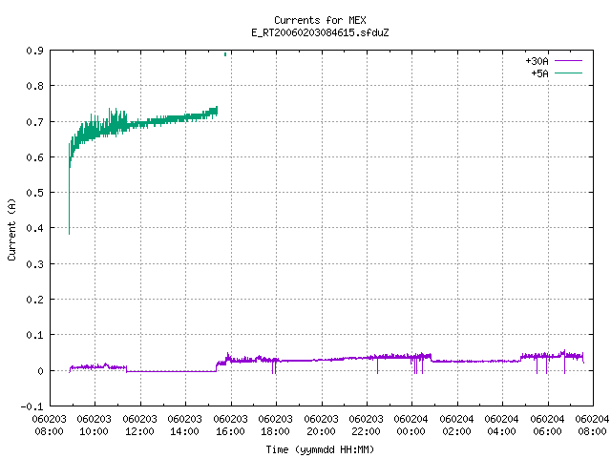The width and height of the screenshot is (611, 458).
Task: Click the purple +30A legend line sample
Action: point(568,61)
